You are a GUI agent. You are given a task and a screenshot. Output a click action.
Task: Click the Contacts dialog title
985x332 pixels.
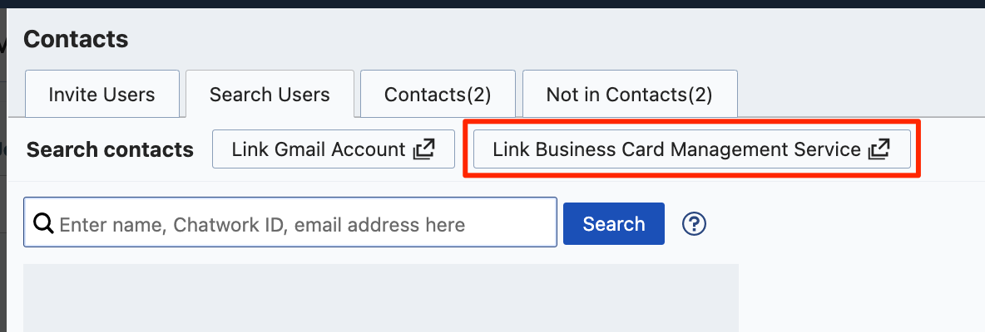(76, 40)
